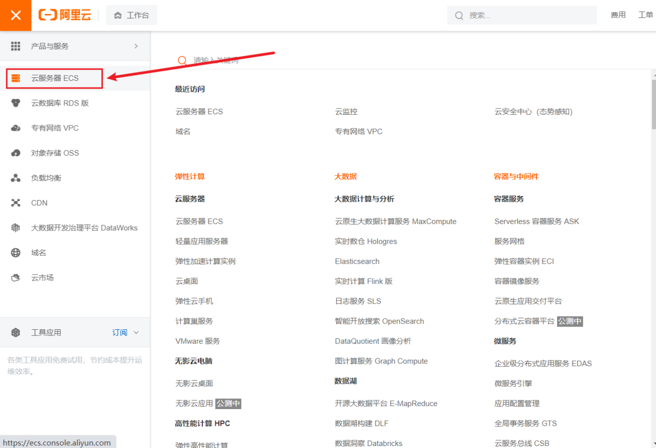Click the 域名 globe icon

pyautogui.click(x=15, y=252)
